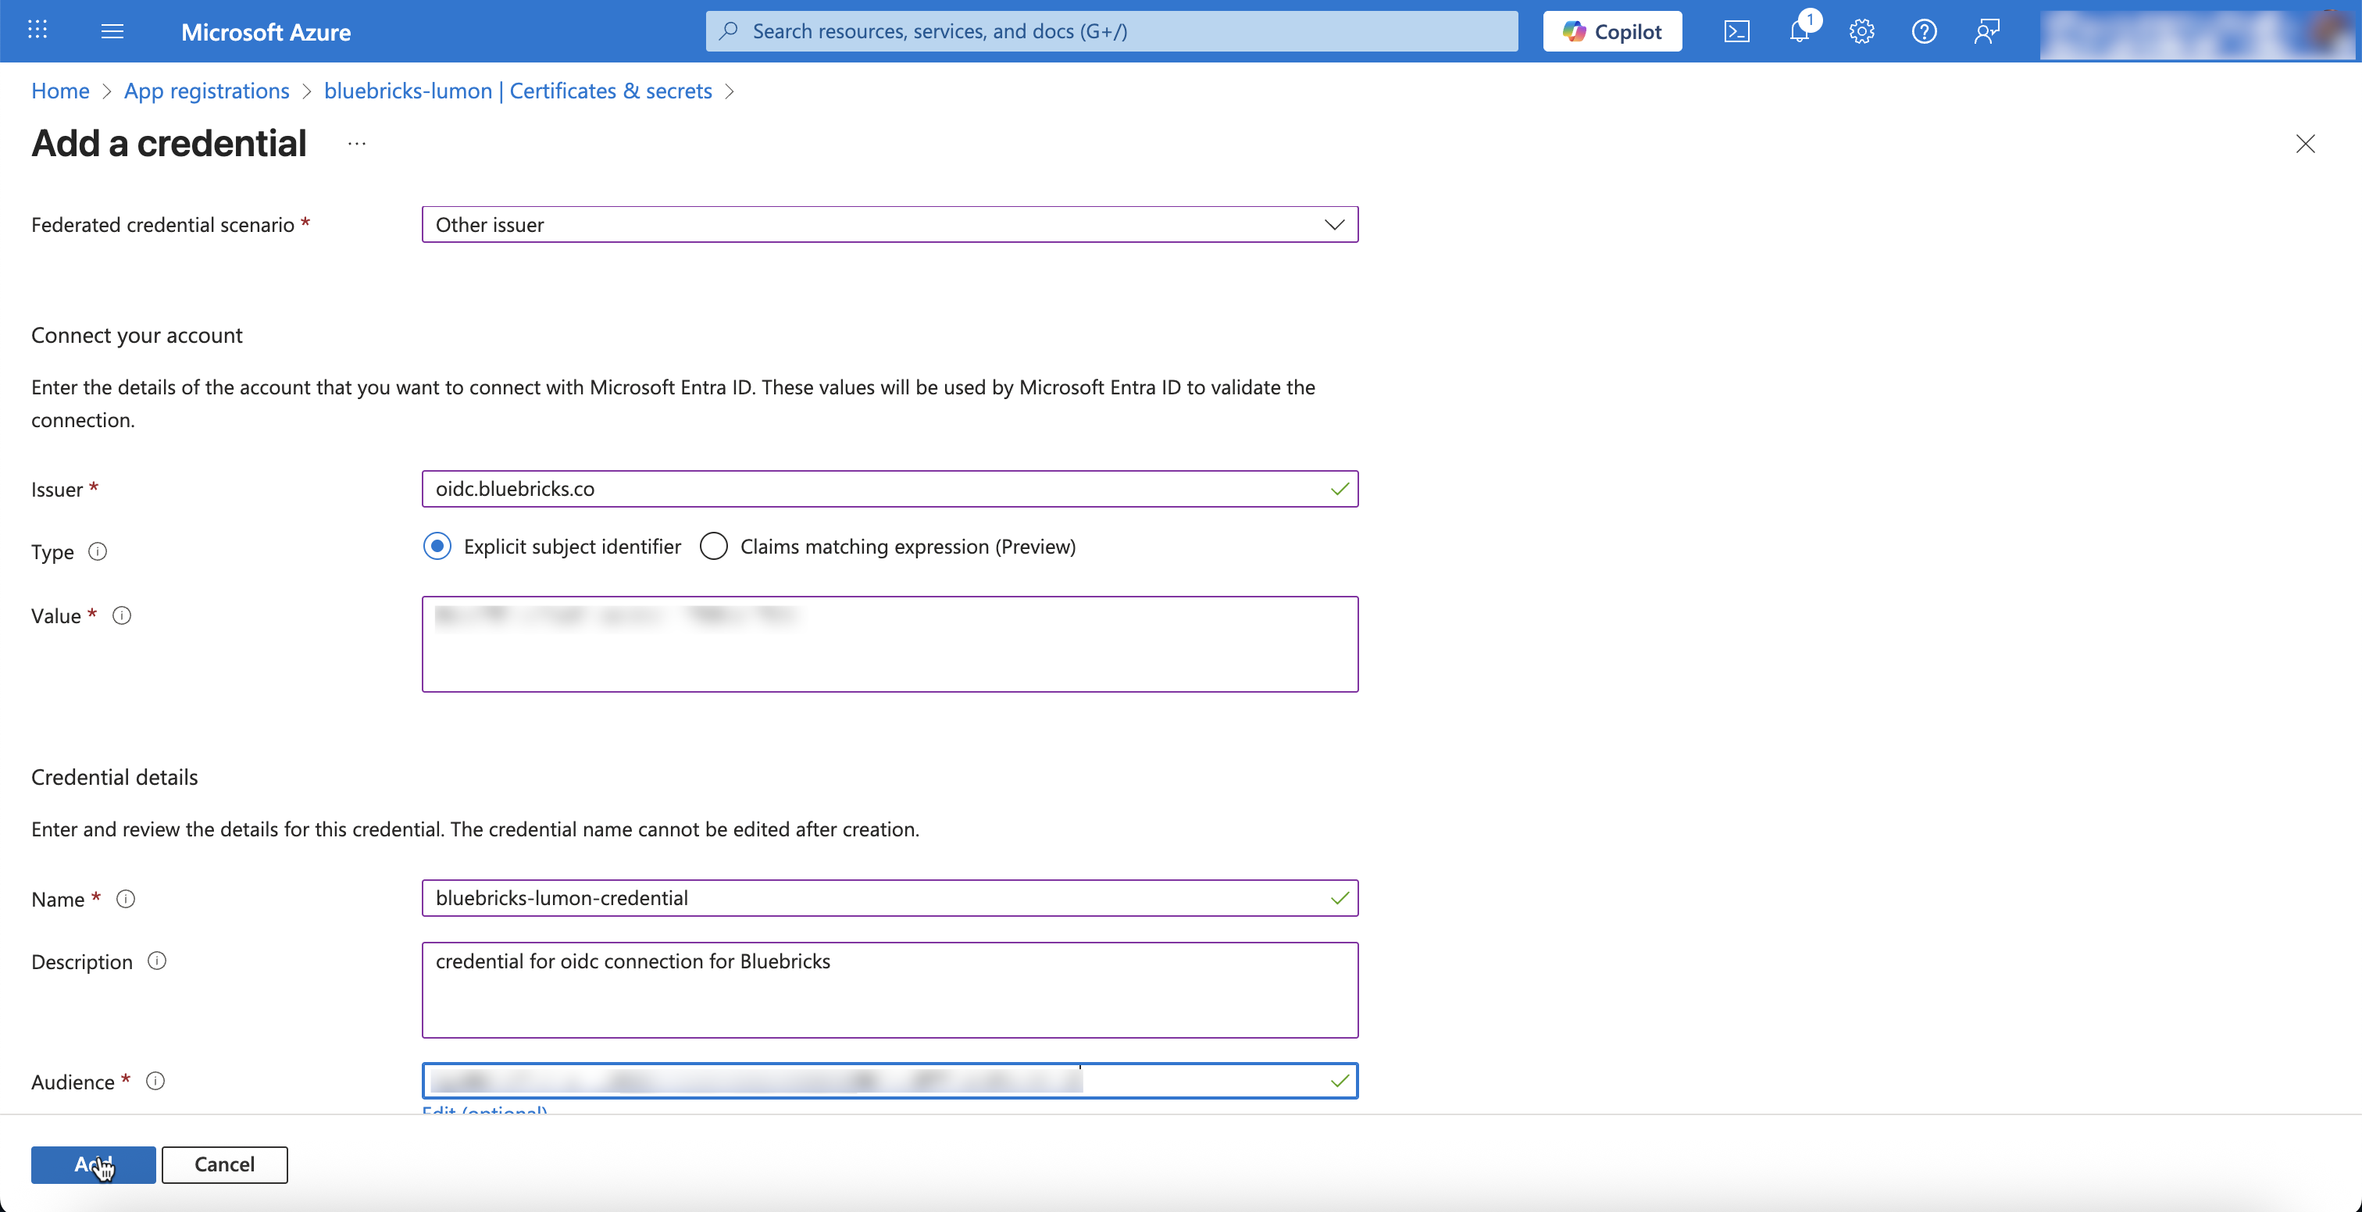Click the info icon next to Type
Viewport: 2362px width, 1212px height.
[97, 551]
